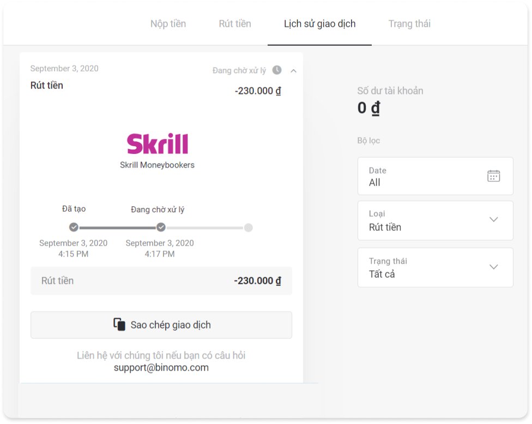
Task: Select the Lịch sử giao dịch tab
Action: pyautogui.click(x=319, y=23)
